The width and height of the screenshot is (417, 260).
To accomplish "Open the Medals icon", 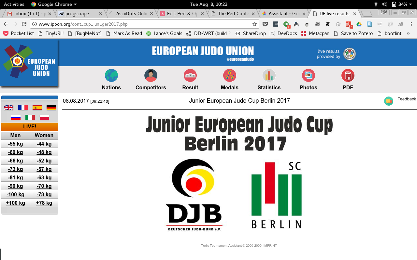I will pos(230,75).
